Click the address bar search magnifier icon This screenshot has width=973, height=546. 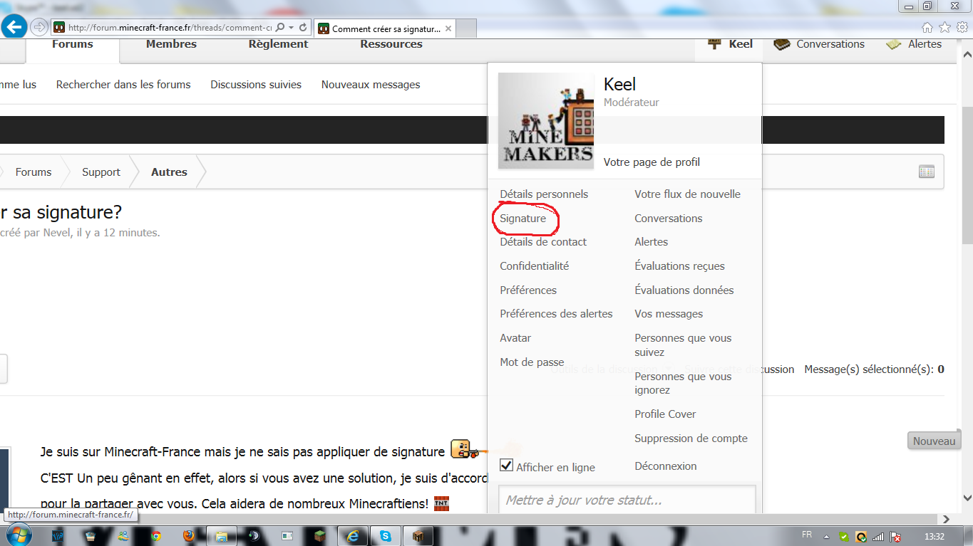279,28
